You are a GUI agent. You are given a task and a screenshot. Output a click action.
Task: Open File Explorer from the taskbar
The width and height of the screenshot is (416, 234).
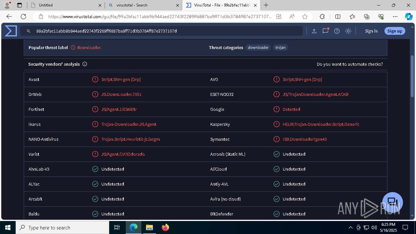click(149, 227)
